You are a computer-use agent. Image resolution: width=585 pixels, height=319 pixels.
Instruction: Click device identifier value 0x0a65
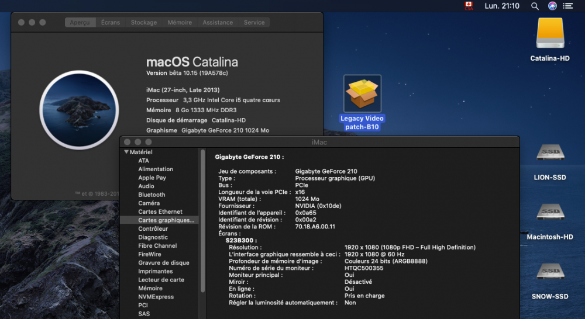305,213
